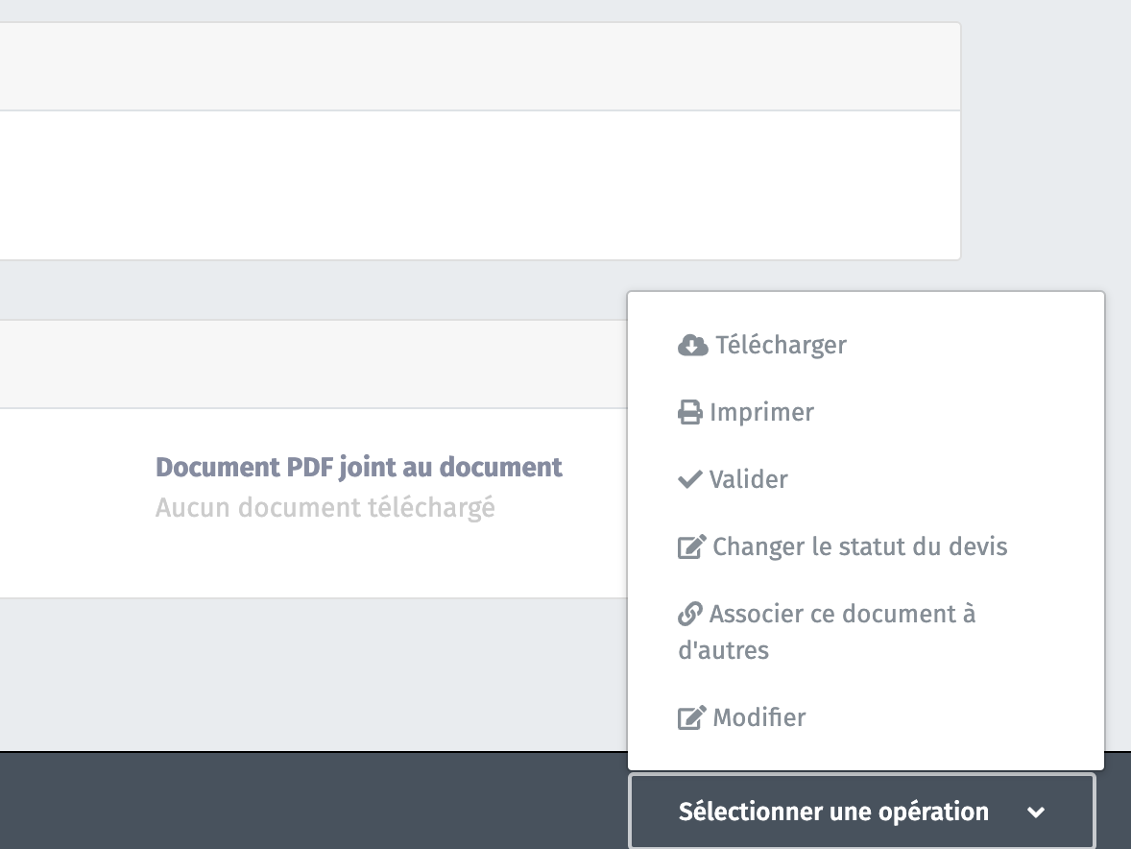Select Valider in the dropdown menu
1131x849 pixels.
[x=749, y=479]
